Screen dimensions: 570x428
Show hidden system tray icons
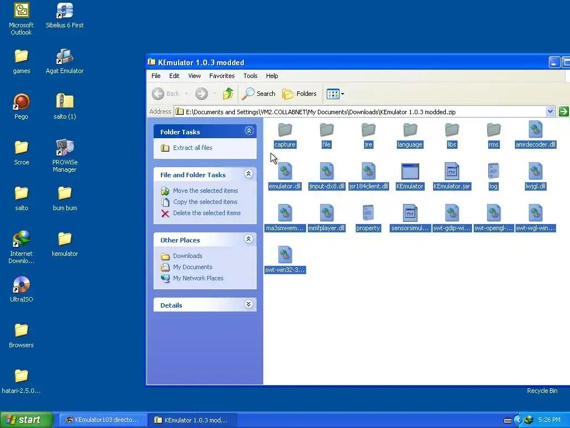(518, 420)
